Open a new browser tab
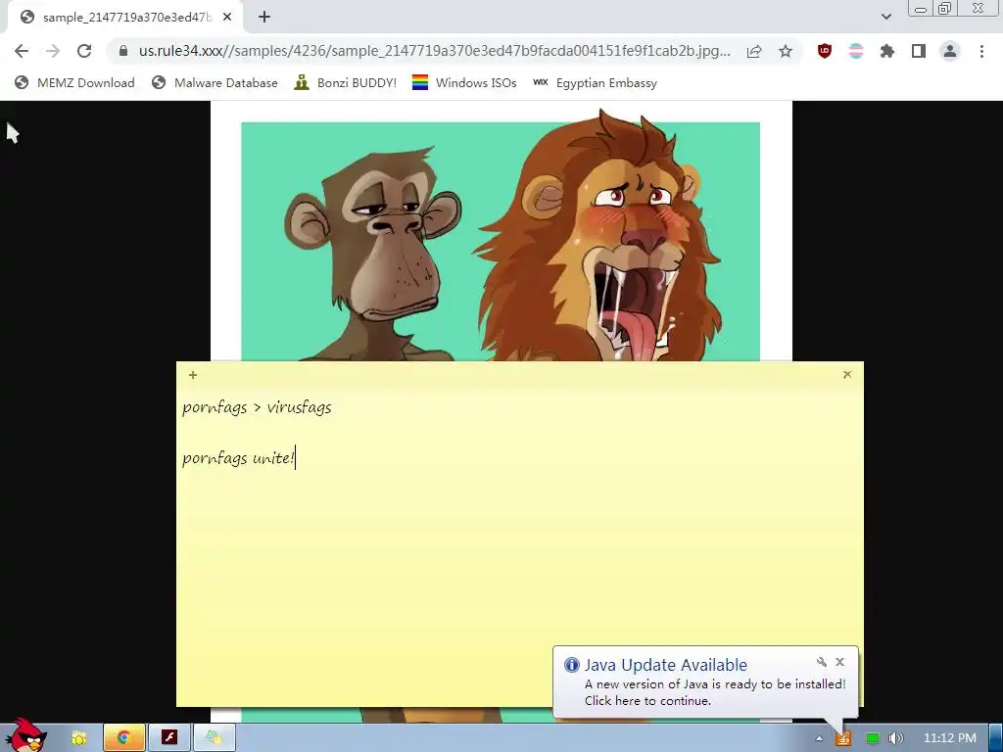1003x752 pixels. (264, 18)
